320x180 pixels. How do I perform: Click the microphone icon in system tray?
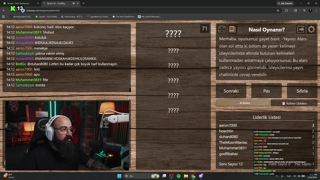click(x=282, y=176)
